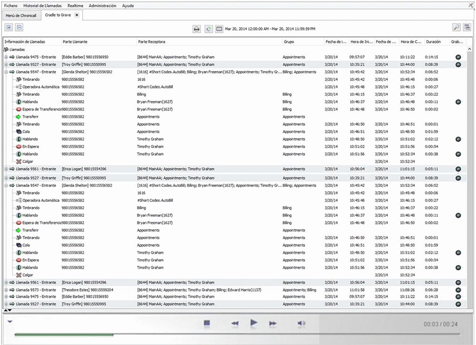Click the receiving party ending in Edward Harris(1137)

pyautogui.click(x=199, y=290)
